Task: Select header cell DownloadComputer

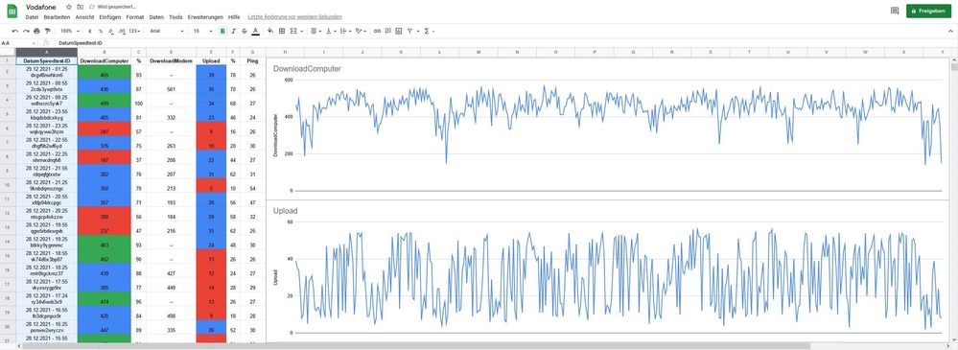Action: (x=105, y=61)
